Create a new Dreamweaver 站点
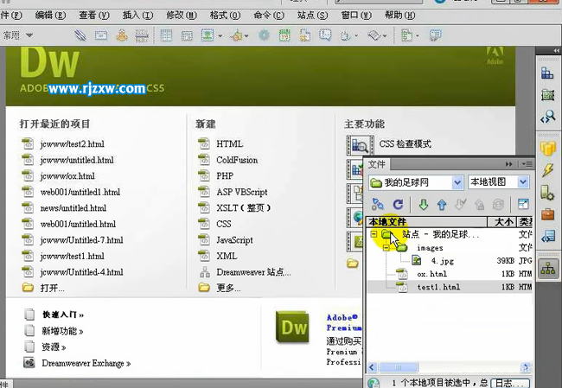This screenshot has height=388, width=562. click(253, 272)
